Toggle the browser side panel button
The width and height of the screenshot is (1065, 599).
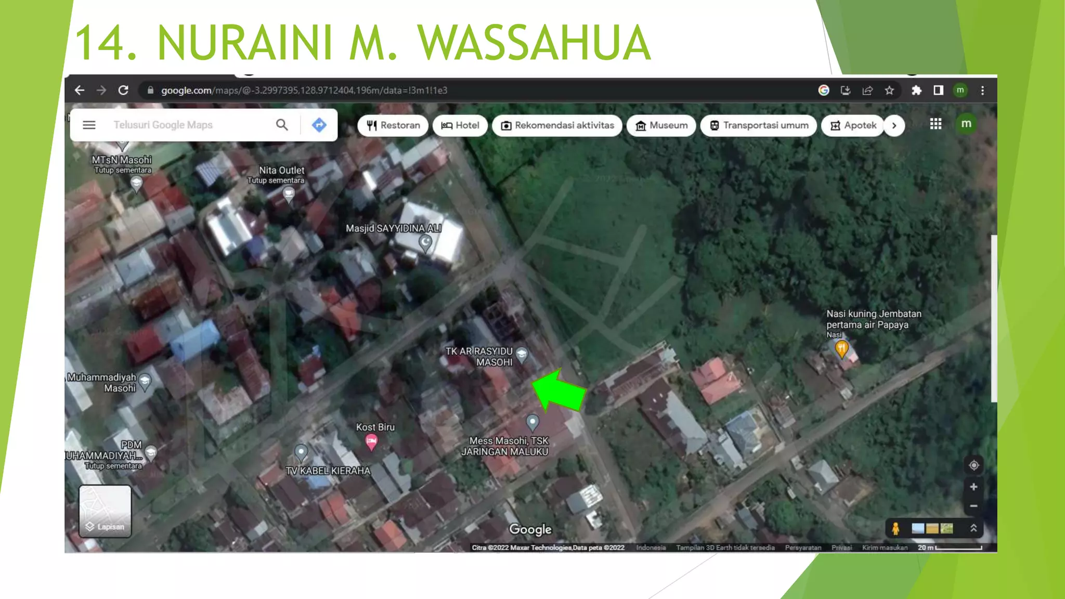coord(938,90)
